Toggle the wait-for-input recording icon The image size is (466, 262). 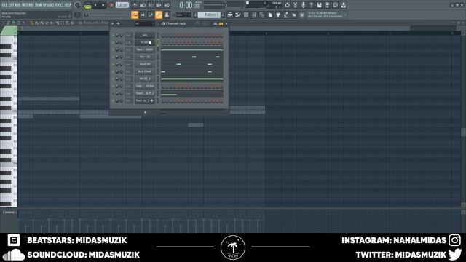(143, 5)
